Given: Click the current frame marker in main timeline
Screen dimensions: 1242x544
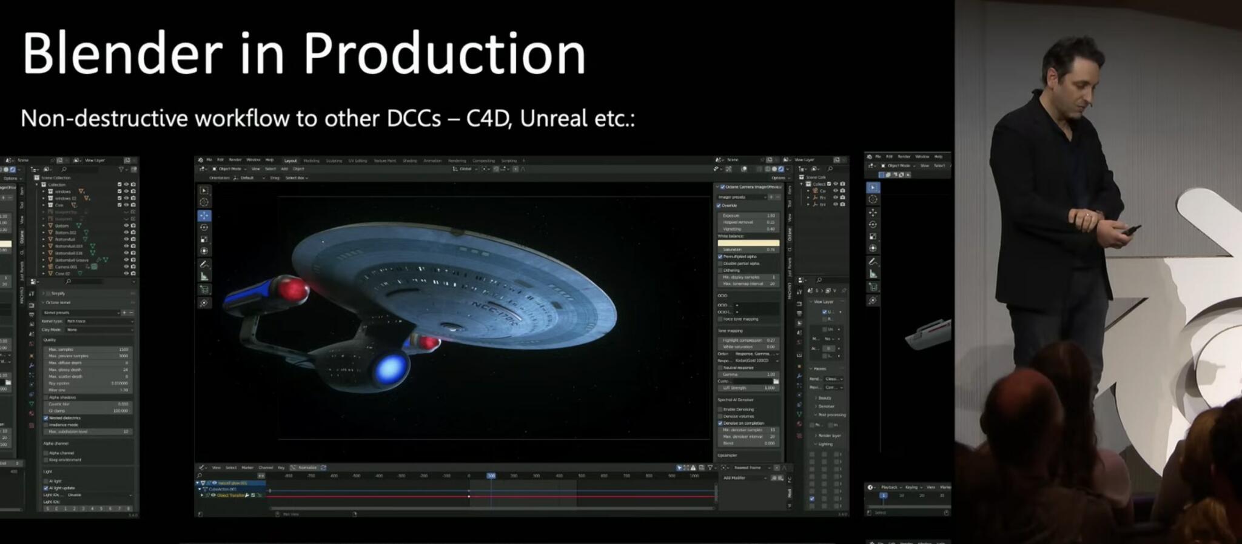Looking at the screenshot, I should 491,476.
